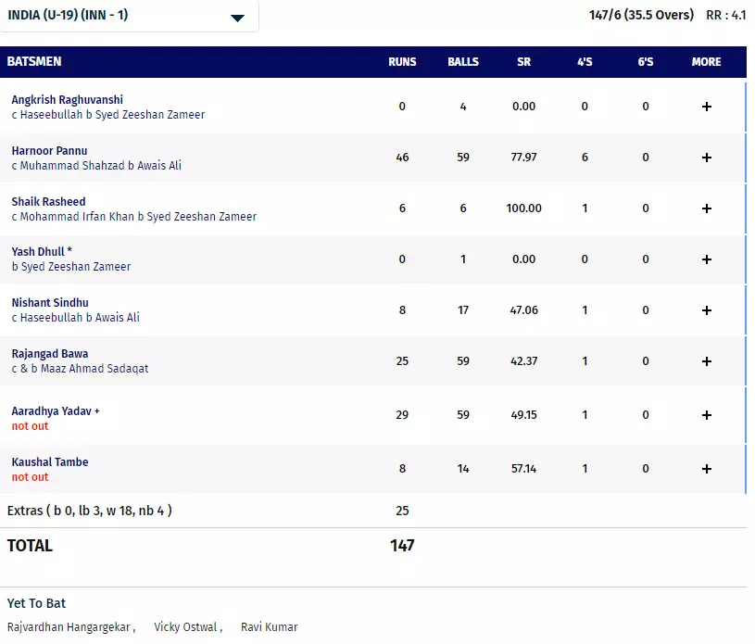Expand Harnoor Pannu's plus icon
Screen dimensions: 755x644
click(706, 158)
